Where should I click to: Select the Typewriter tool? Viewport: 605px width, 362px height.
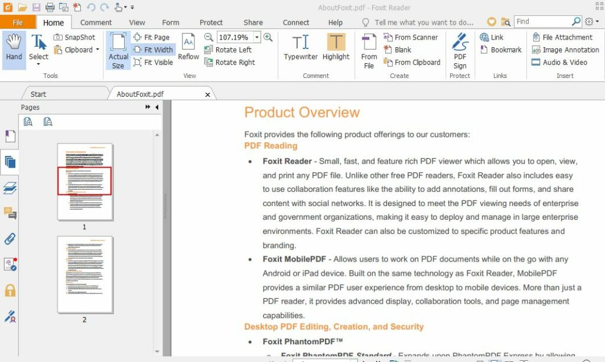tap(301, 47)
